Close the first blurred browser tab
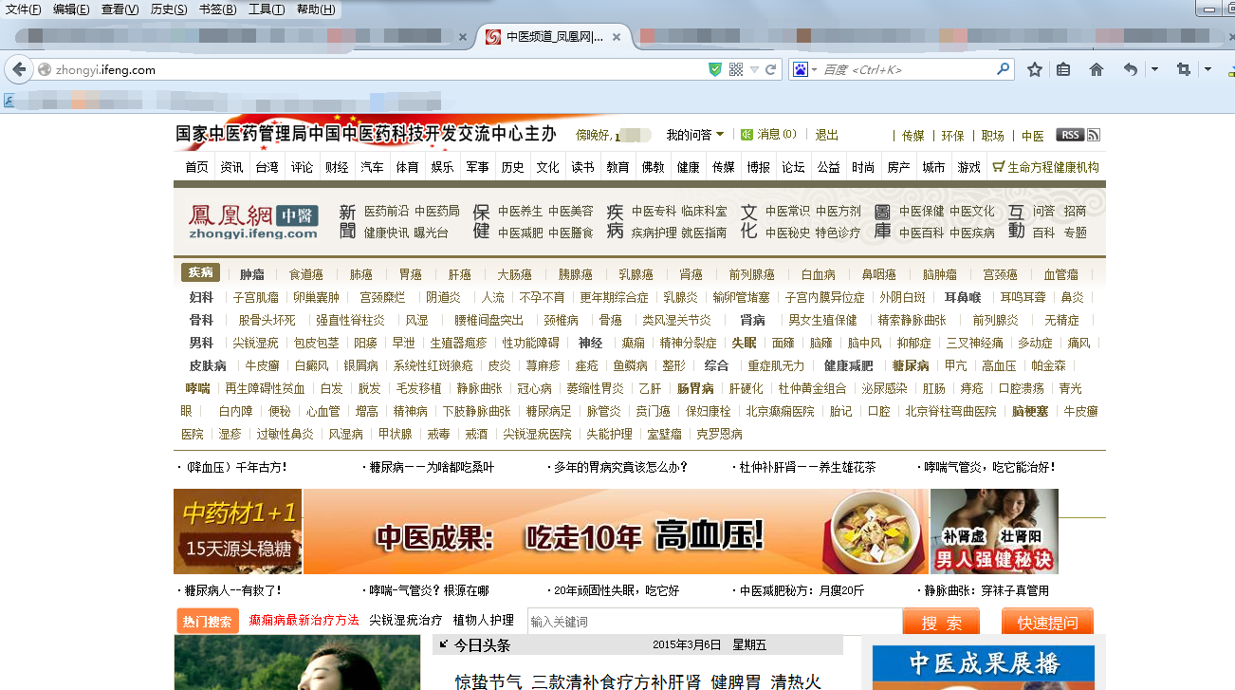 [x=463, y=38]
